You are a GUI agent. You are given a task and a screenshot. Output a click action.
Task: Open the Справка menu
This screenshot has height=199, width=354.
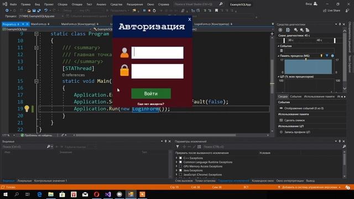(x=164, y=4)
